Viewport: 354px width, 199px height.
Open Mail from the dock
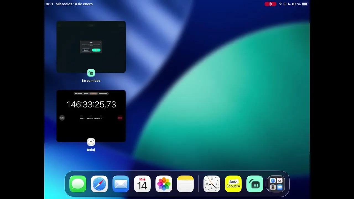click(x=121, y=184)
